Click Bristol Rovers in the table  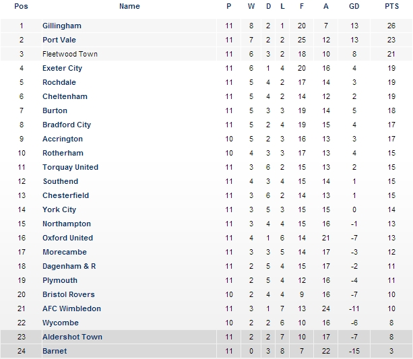(69, 294)
